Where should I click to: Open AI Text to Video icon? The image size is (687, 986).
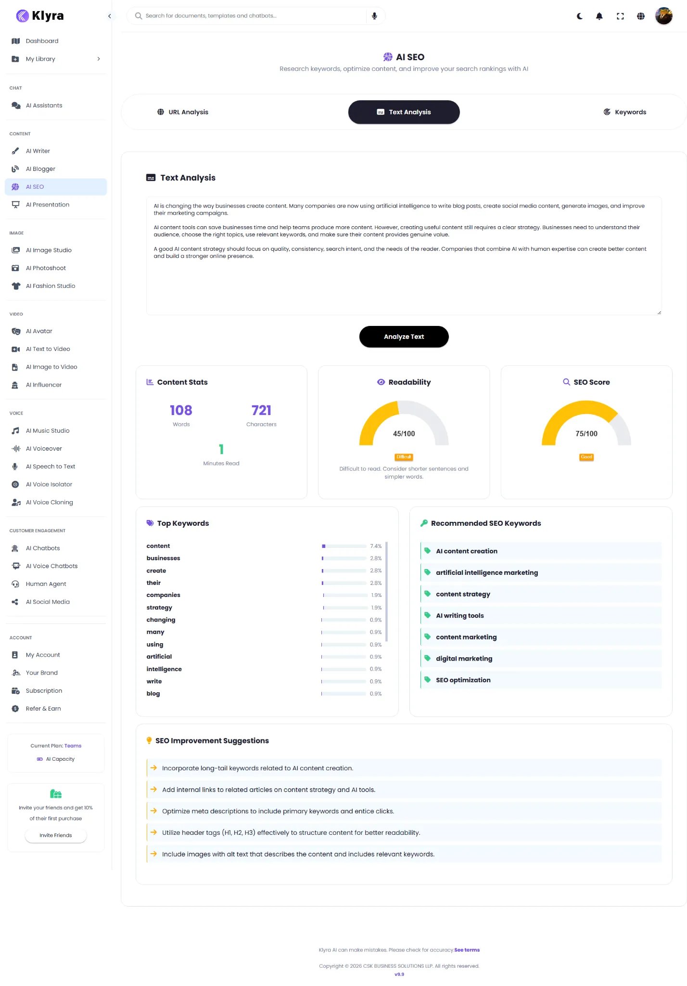click(x=15, y=349)
